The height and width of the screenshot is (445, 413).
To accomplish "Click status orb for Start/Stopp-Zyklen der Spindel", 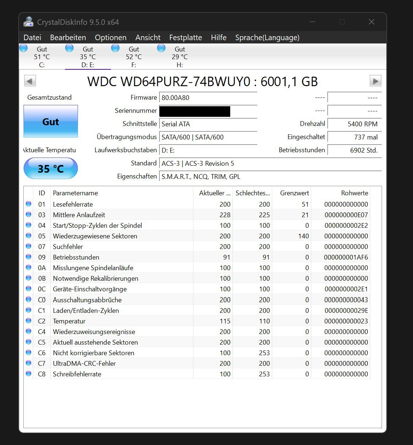I will 28,225.
